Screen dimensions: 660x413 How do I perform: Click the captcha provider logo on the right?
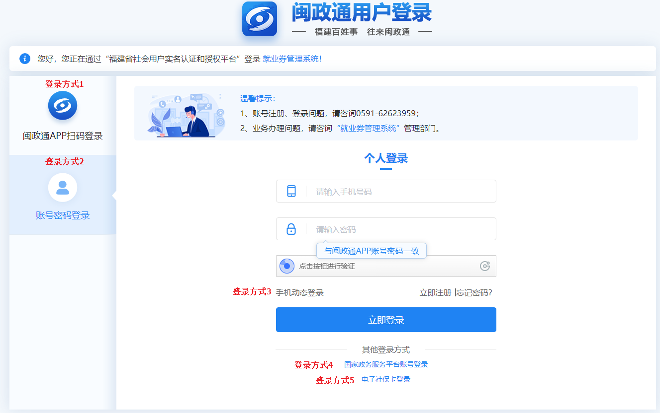485,266
